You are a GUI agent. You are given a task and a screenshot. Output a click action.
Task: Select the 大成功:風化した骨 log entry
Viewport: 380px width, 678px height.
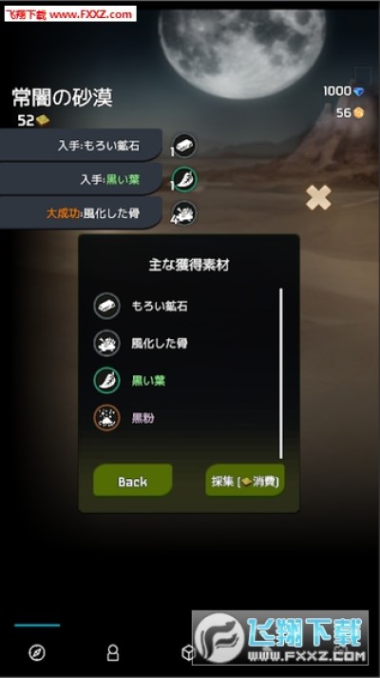(81, 213)
